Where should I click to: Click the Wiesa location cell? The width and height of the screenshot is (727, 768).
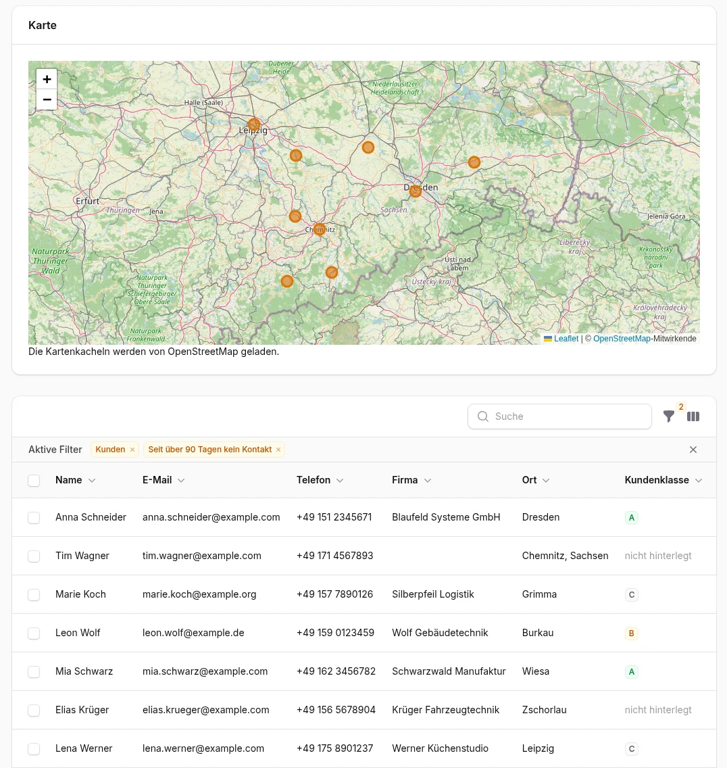point(536,671)
